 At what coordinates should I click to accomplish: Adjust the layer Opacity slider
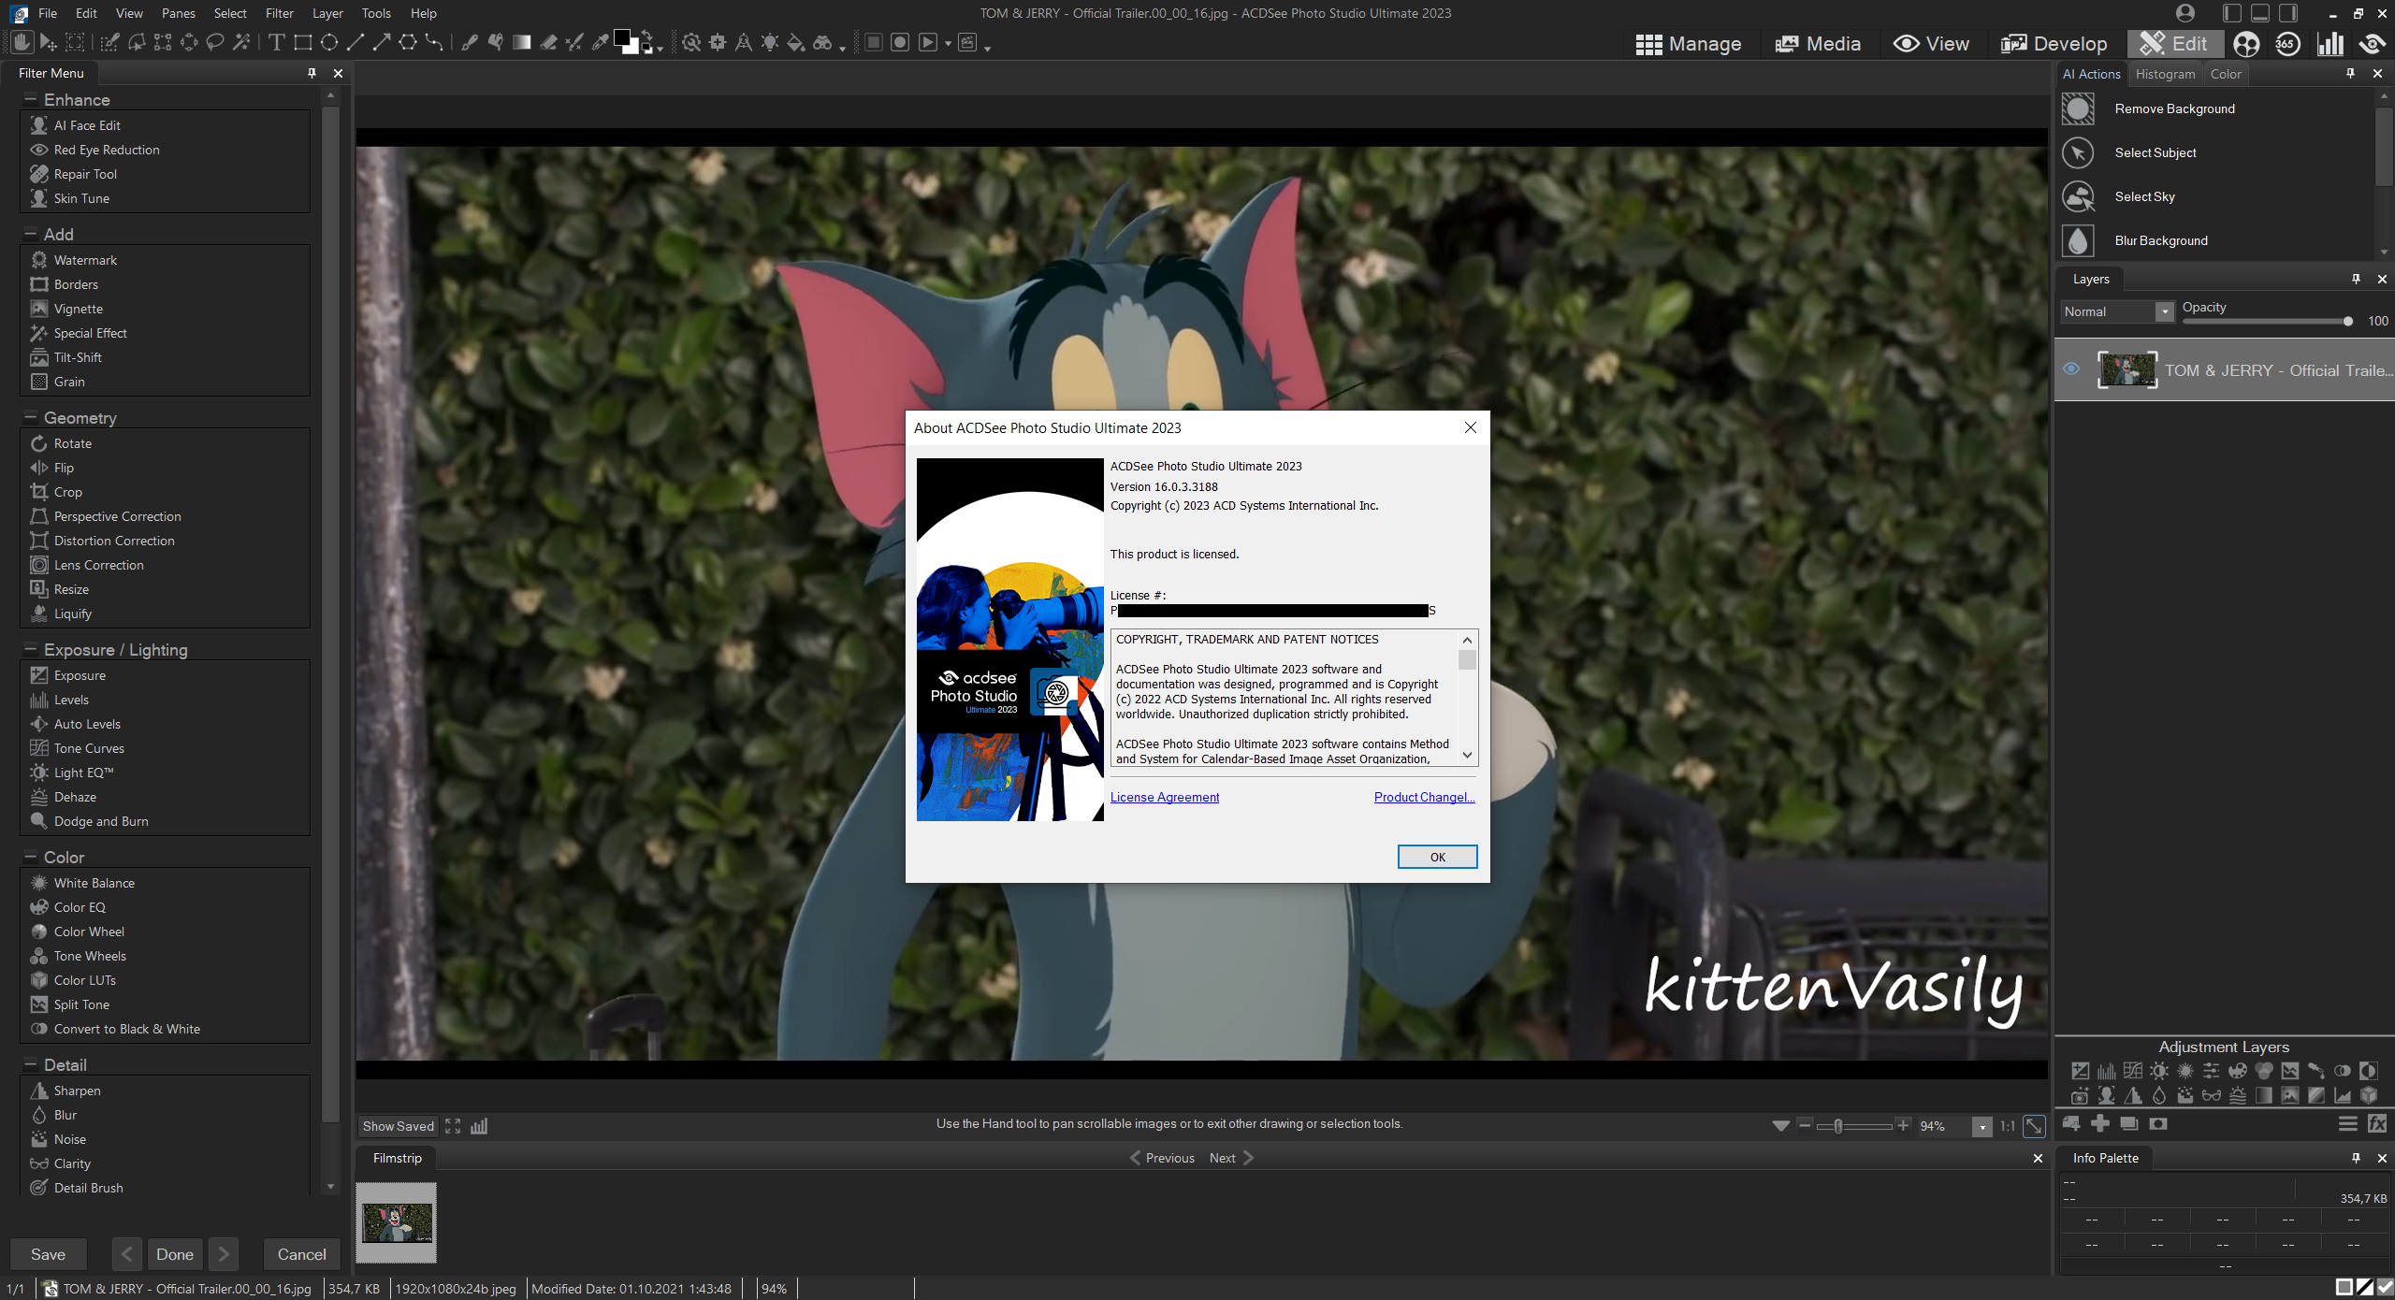2267,321
